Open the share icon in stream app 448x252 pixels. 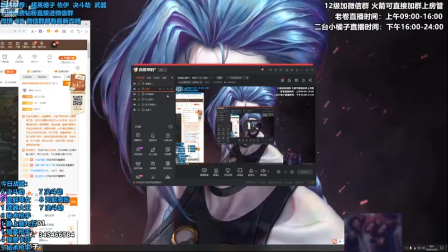point(310,80)
